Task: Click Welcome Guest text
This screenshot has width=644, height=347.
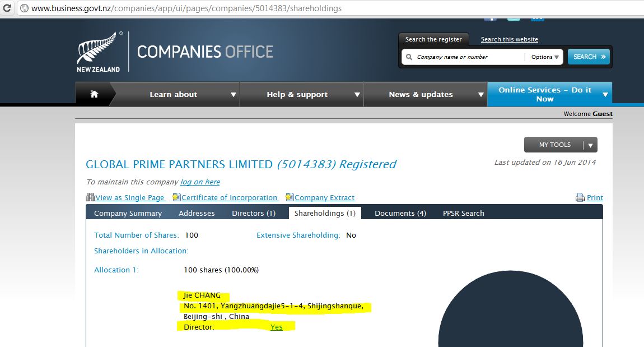Action: [588, 114]
